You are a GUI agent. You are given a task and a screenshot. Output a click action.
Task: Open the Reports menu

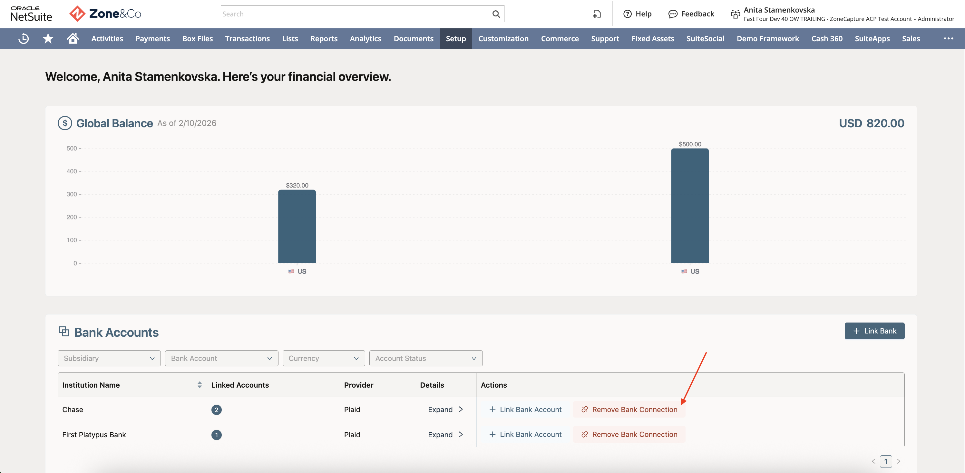(324, 39)
